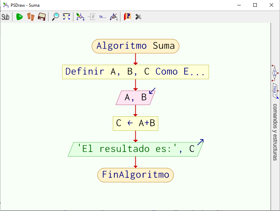280x211 pixels.
Task: Toggle comments display (dashed box with slashes)
Action: click(x=92, y=17)
